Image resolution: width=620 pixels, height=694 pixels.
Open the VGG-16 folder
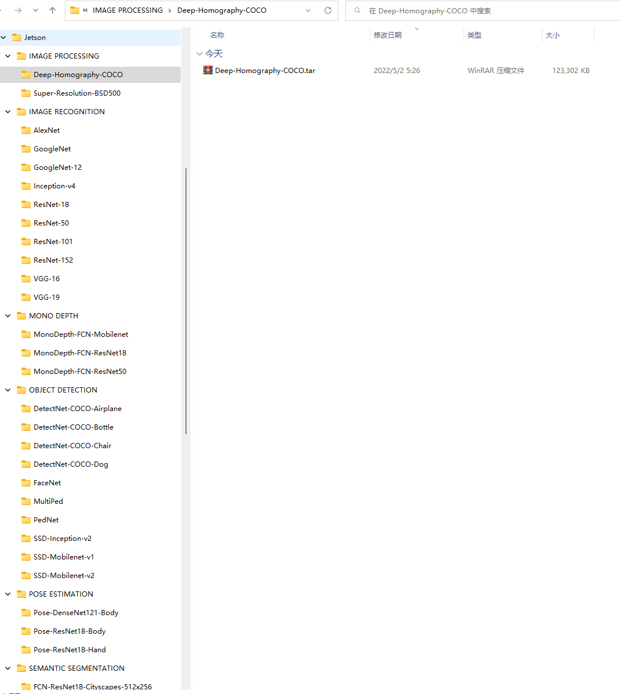click(x=46, y=279)
